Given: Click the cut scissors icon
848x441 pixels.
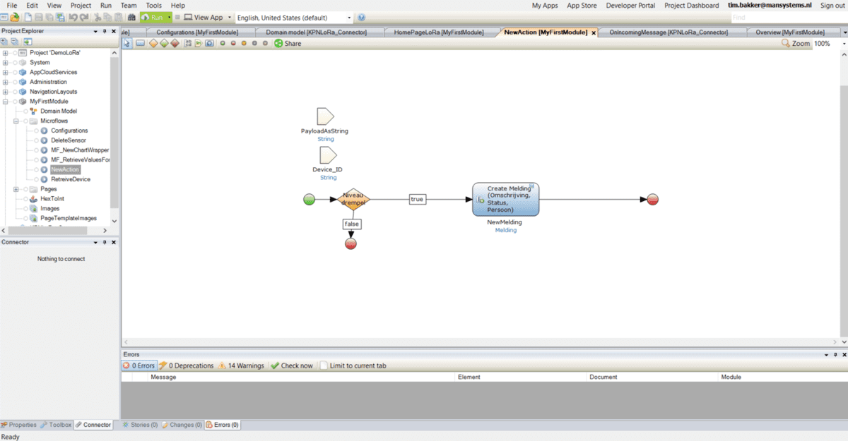Looking at the screenshot, I should 98,17.
